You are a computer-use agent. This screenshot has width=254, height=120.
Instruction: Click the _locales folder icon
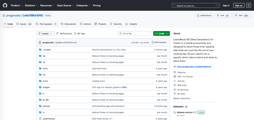[x=40, y=50]
